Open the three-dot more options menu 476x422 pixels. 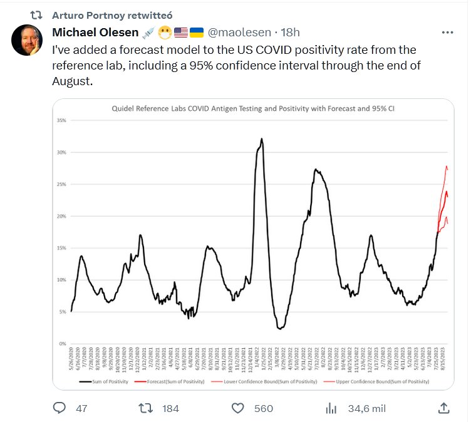point(447,33)
